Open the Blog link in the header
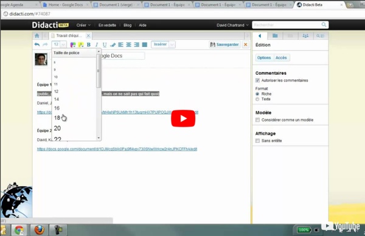365x236 pixels. (x=127, y=25)
